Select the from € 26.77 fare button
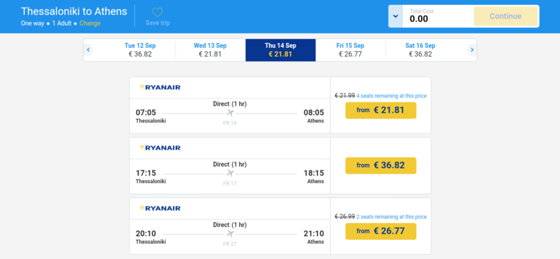The height and width of the screenshot is (259, 560). pos(380,231)
